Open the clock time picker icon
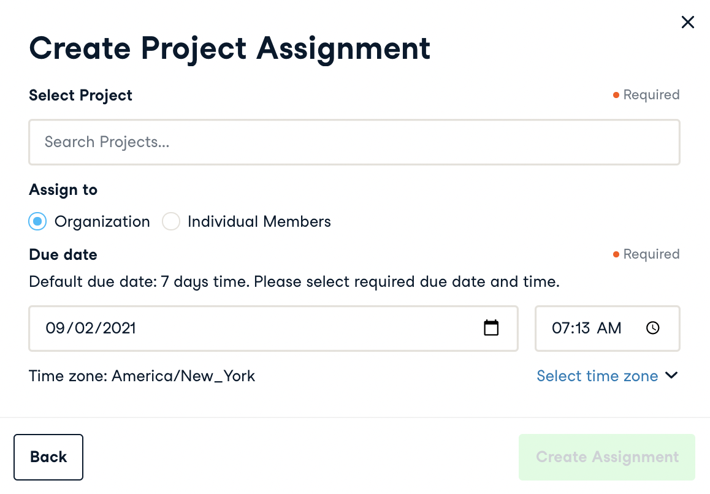 pos(653,328)
